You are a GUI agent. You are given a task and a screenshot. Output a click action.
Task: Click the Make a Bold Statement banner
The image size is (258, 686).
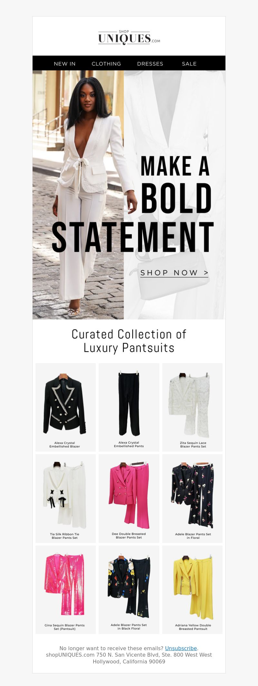click(x=129, y=195)
